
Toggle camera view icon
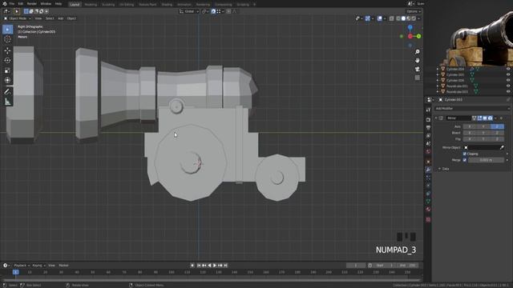pyautogui.click(x=417, y=70)
